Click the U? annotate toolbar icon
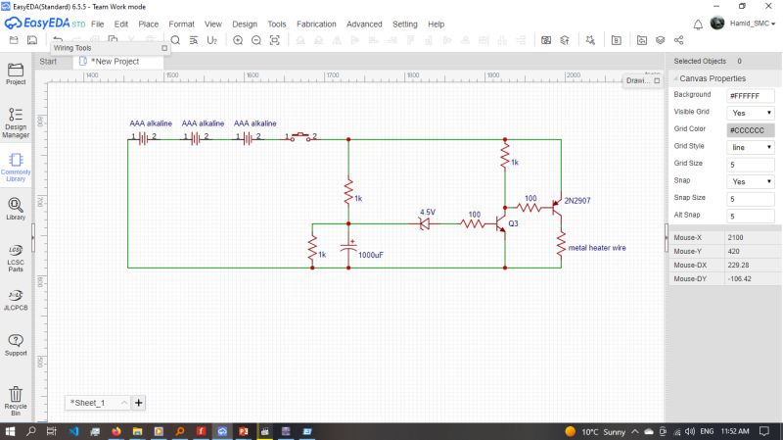783x440 pixels. [212, 40]
